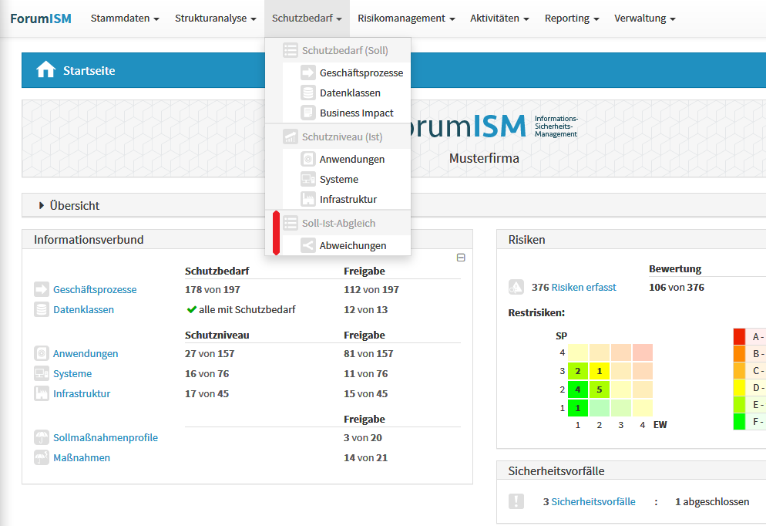Image resolution: width=766 pixels, height=526 pixels.
Task: Click the Infrastruktur factory icon in Informationsverbund
Action: tap(41, 393)
